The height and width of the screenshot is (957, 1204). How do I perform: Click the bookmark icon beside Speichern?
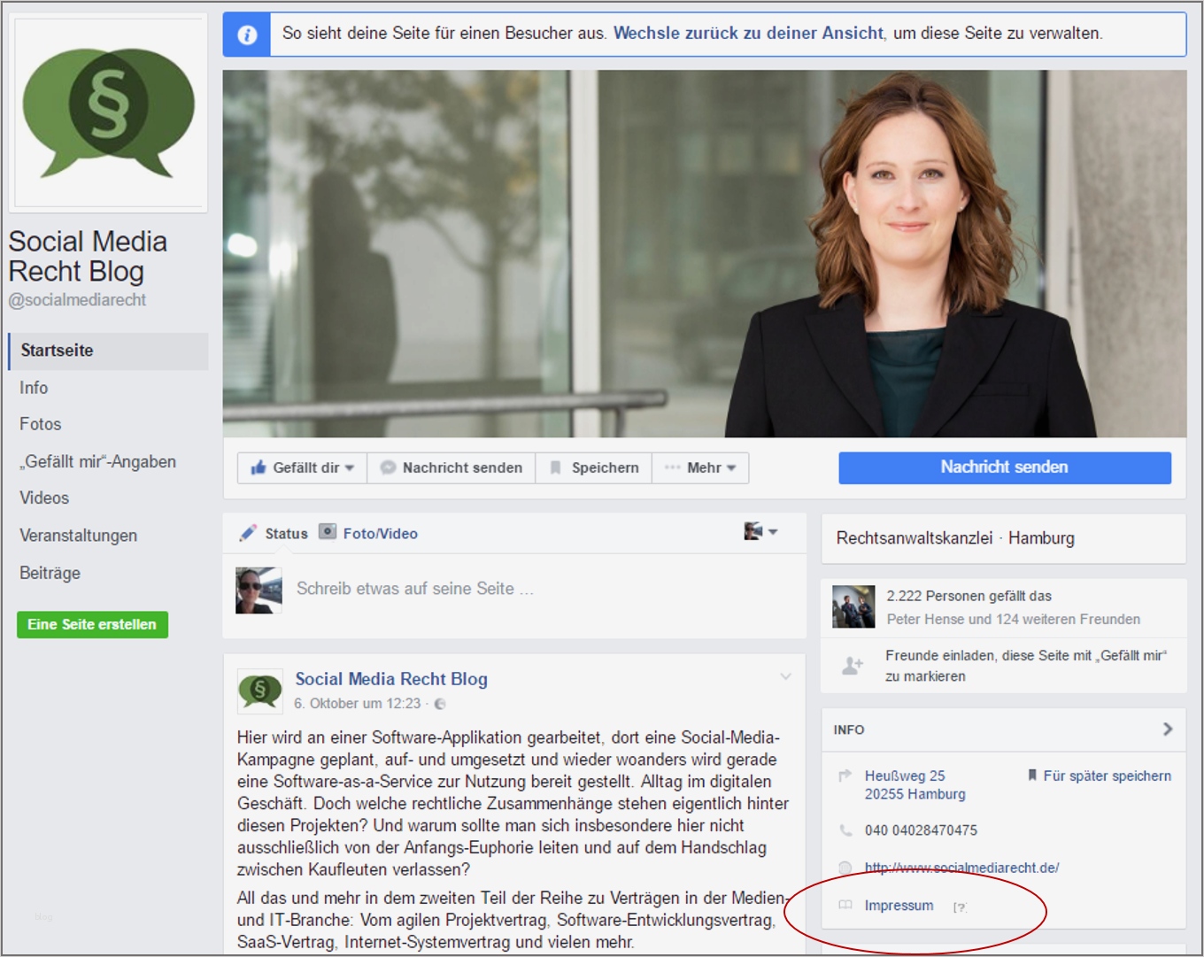click(555, 467)
